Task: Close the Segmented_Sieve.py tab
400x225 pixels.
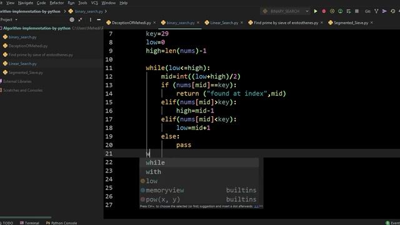Action: (x=371, y=22)
